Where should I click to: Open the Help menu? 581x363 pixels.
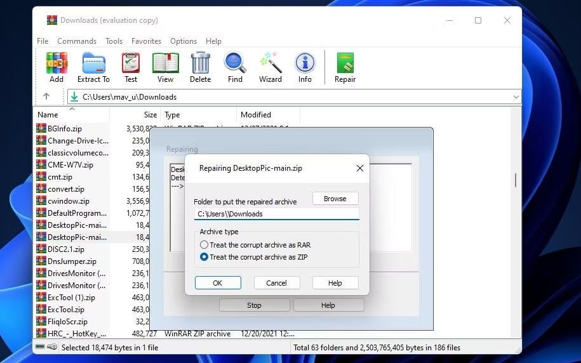tap(213, 41)
